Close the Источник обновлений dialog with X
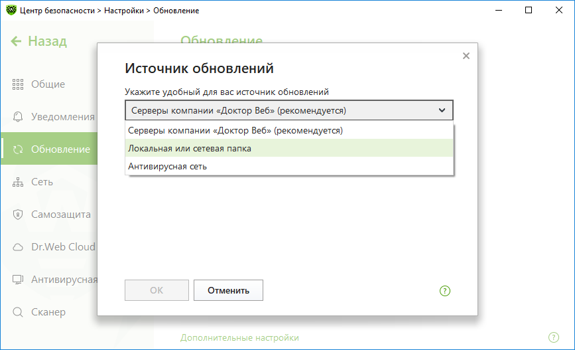 [x=466, y=56]
